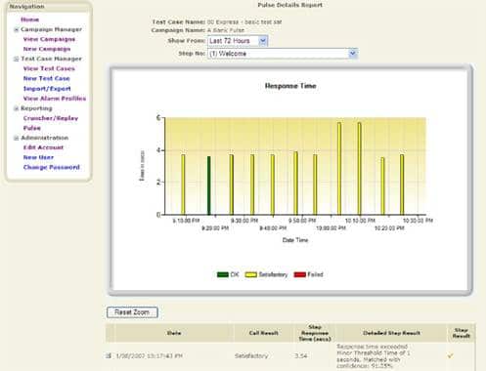Image resolution: width=486 pixels, height=371 pixels.
Task: Click the 3.54 response time value
Action: (x=301, y=356)
